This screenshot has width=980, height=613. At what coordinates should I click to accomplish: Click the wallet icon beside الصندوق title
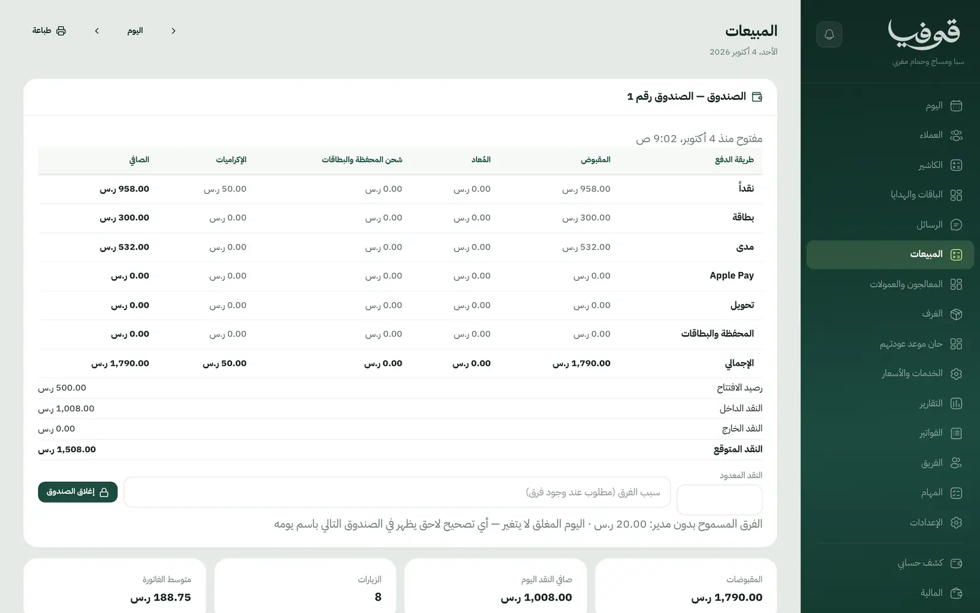pos(757,97)
